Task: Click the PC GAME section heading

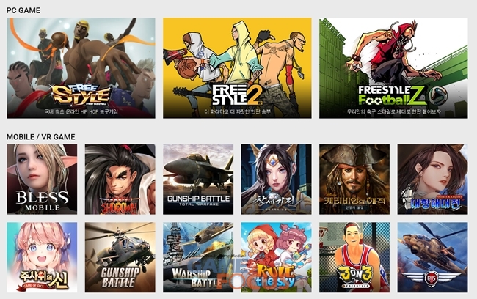Action: (x=23, y=10)
